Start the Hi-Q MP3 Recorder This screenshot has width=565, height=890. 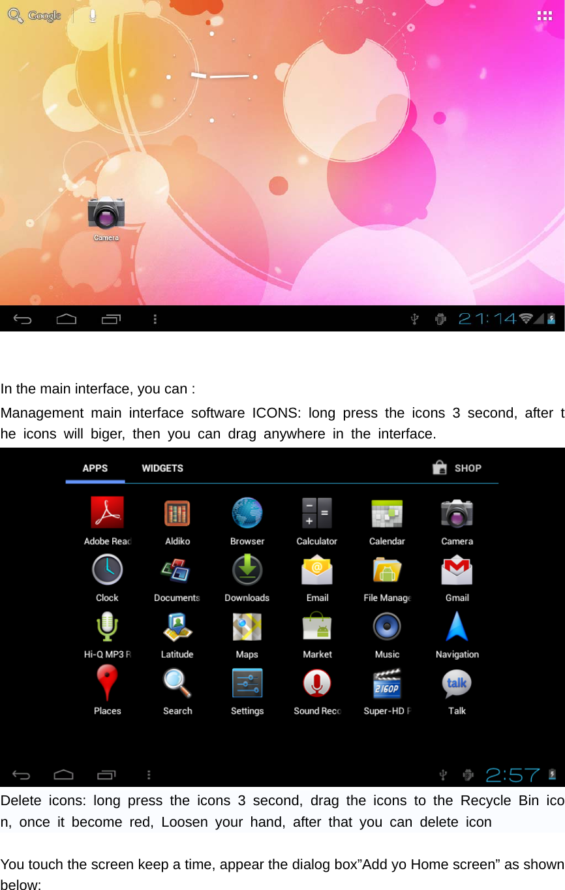pyautogui.click(x=107, y=626)
